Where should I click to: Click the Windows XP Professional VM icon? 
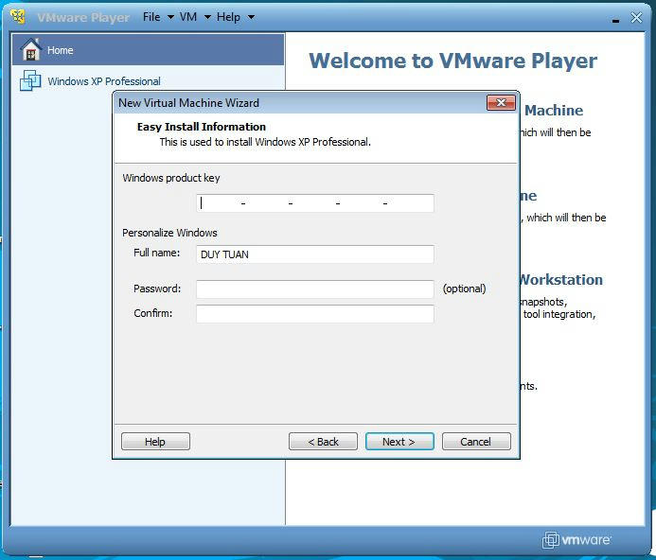(30, 80)
